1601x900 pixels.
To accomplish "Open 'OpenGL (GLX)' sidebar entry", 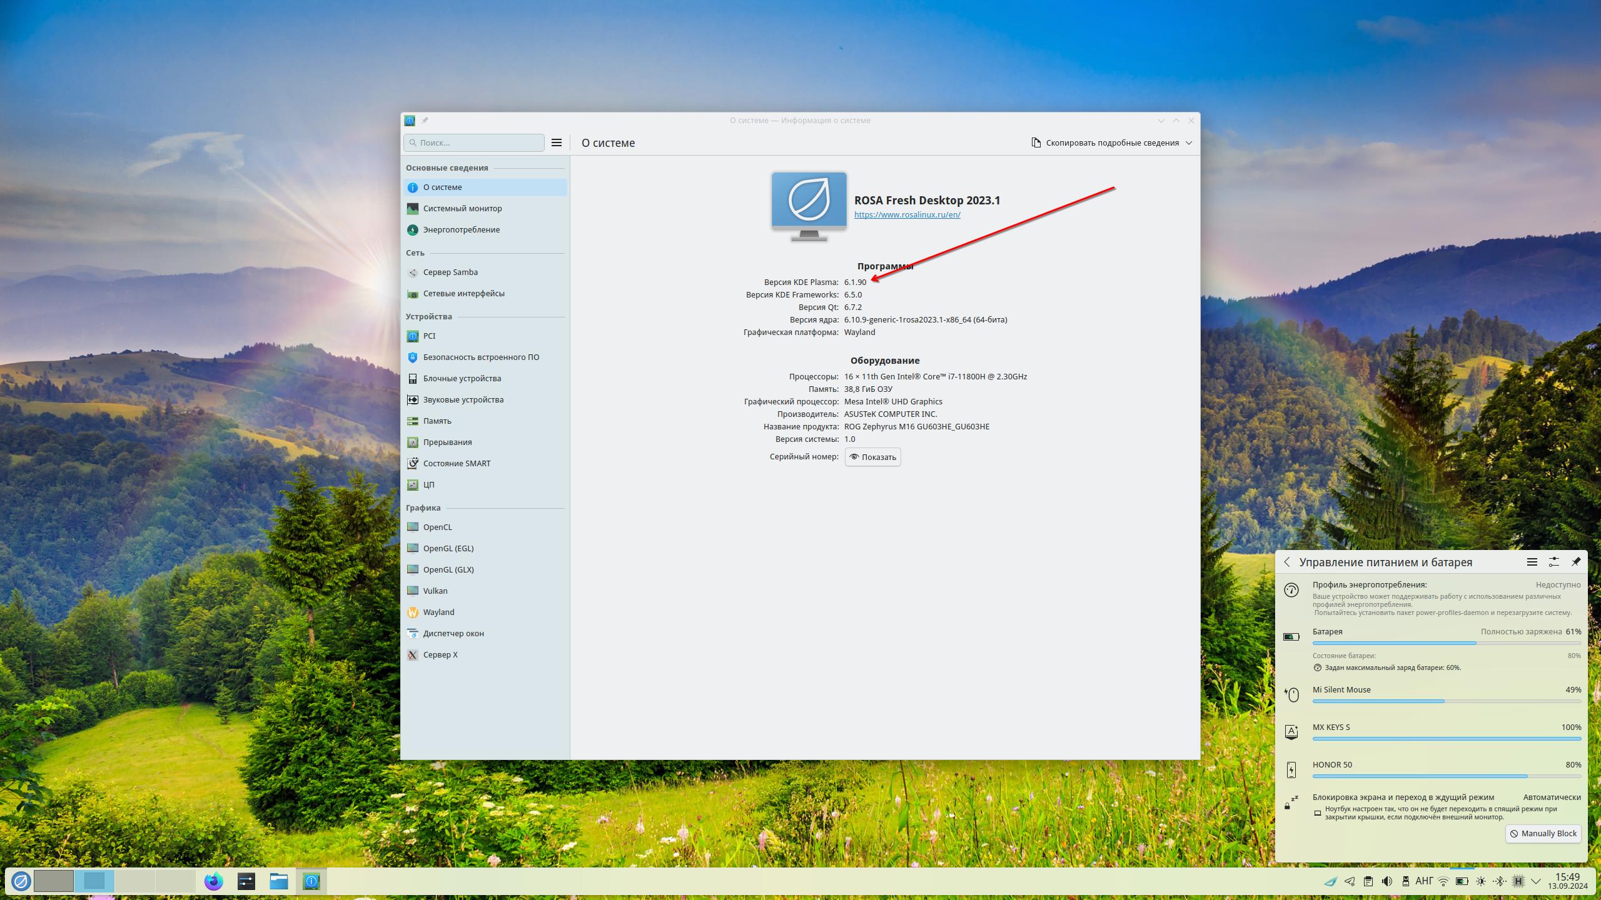I will (x=485, y=570).
